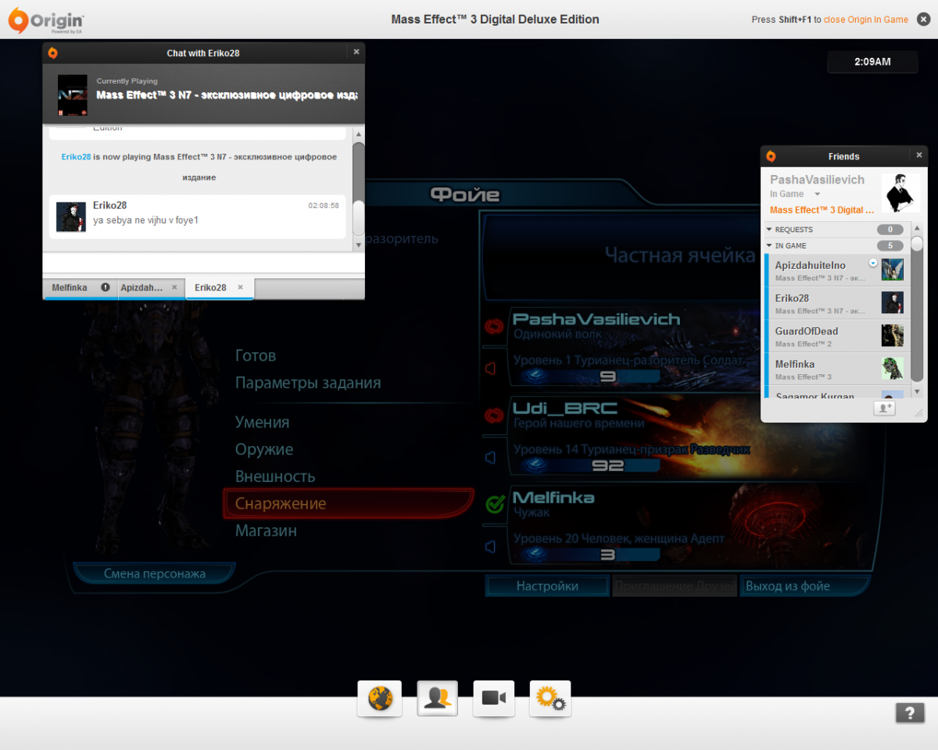Collapse the IN GAME section

point(769,246)
